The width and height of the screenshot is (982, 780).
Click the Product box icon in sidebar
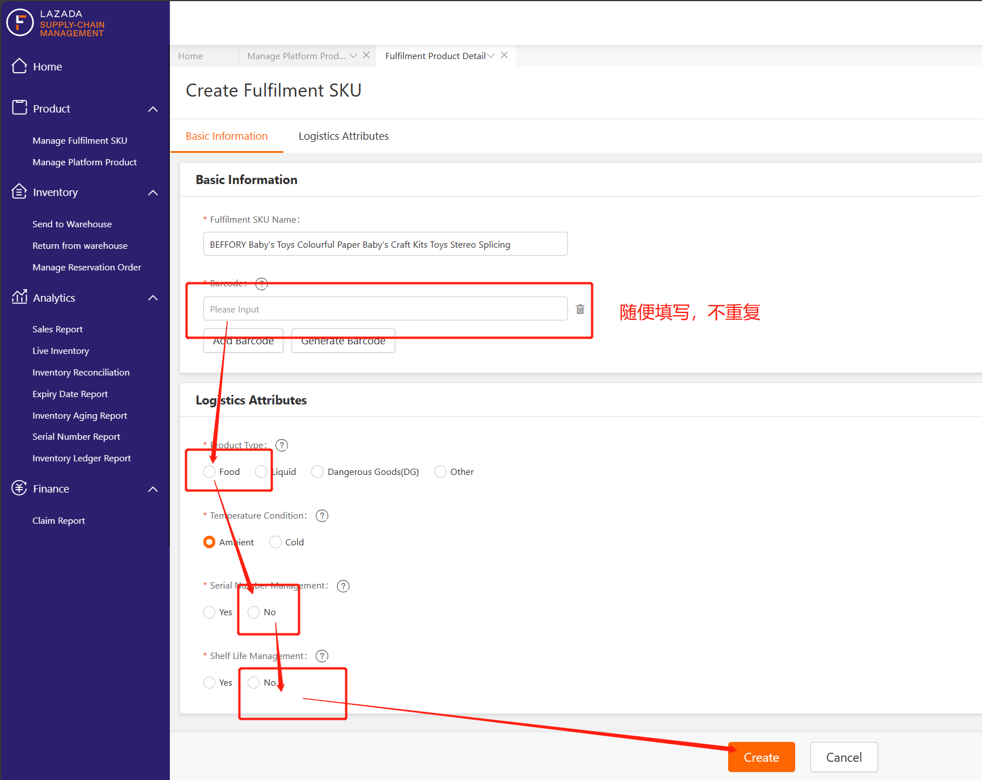[x=19, y=107]
